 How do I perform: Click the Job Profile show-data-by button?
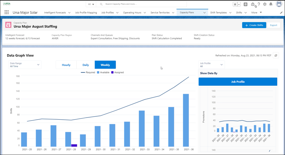pyautogui.click(x=238, y=82)
